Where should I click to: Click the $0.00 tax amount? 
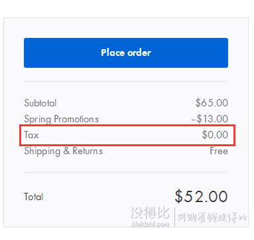pyautogui.click(x=215, y=135)
